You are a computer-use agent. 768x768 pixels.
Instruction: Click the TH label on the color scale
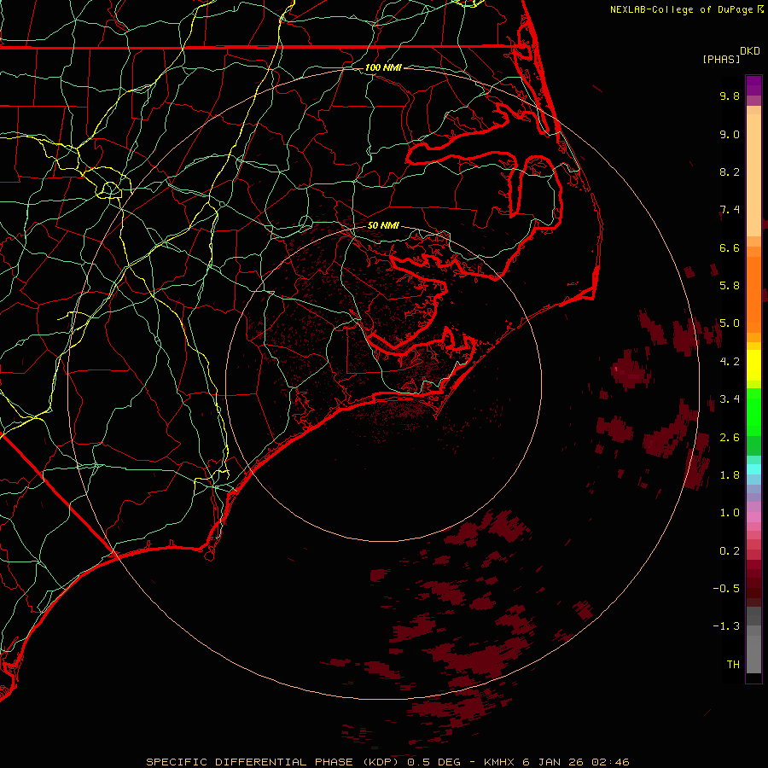click(x=733, y=665)
